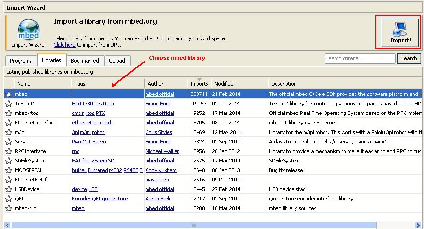Star the USBDevice library
The width and height of the screenshot is (424, 229).
(9, 189)
